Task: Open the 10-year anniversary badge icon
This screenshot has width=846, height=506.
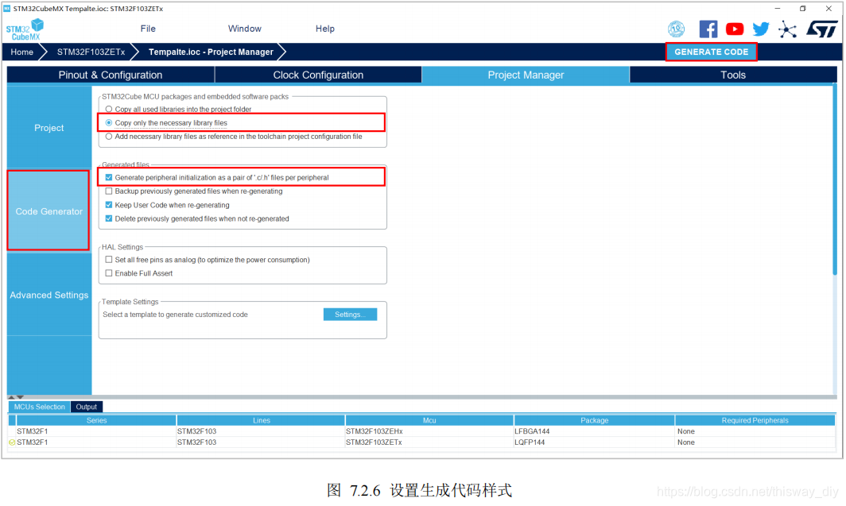Action: coord(676,29)
